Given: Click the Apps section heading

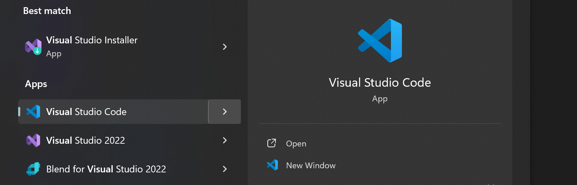Looking at the screenshot, I should click(x=36, y=84).
